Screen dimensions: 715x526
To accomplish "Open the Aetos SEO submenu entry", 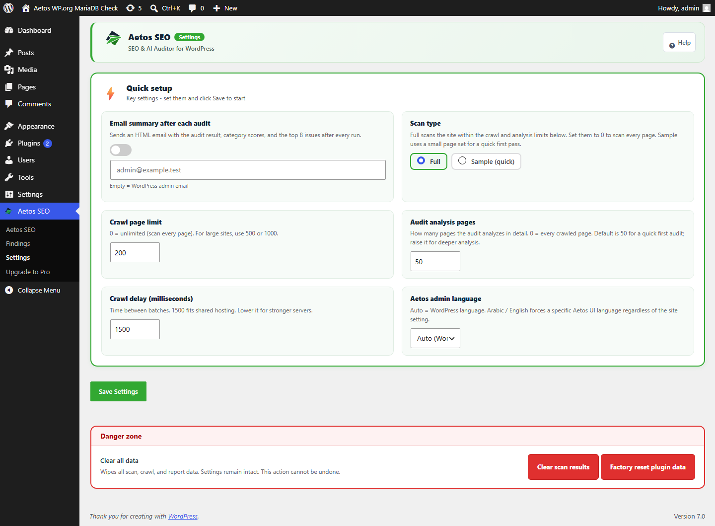I will click(x=21, y=229).
